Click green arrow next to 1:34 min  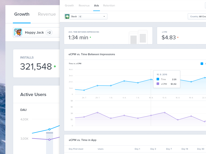[90, 37]
